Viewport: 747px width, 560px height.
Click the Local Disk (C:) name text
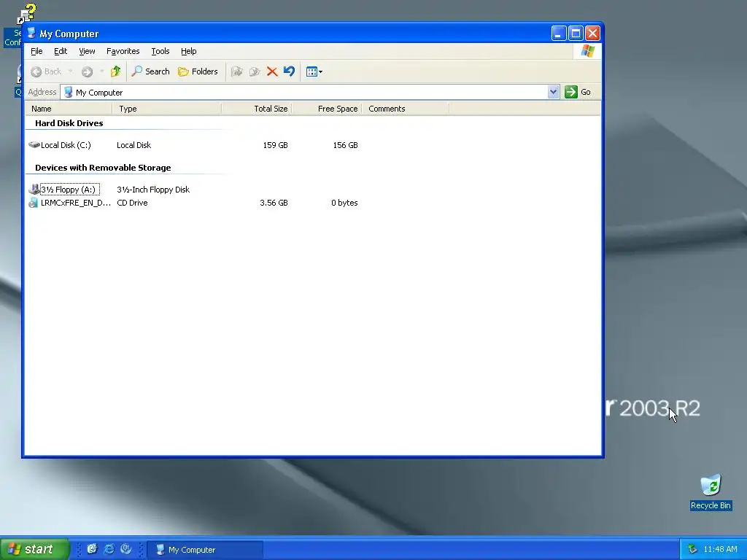66,145
